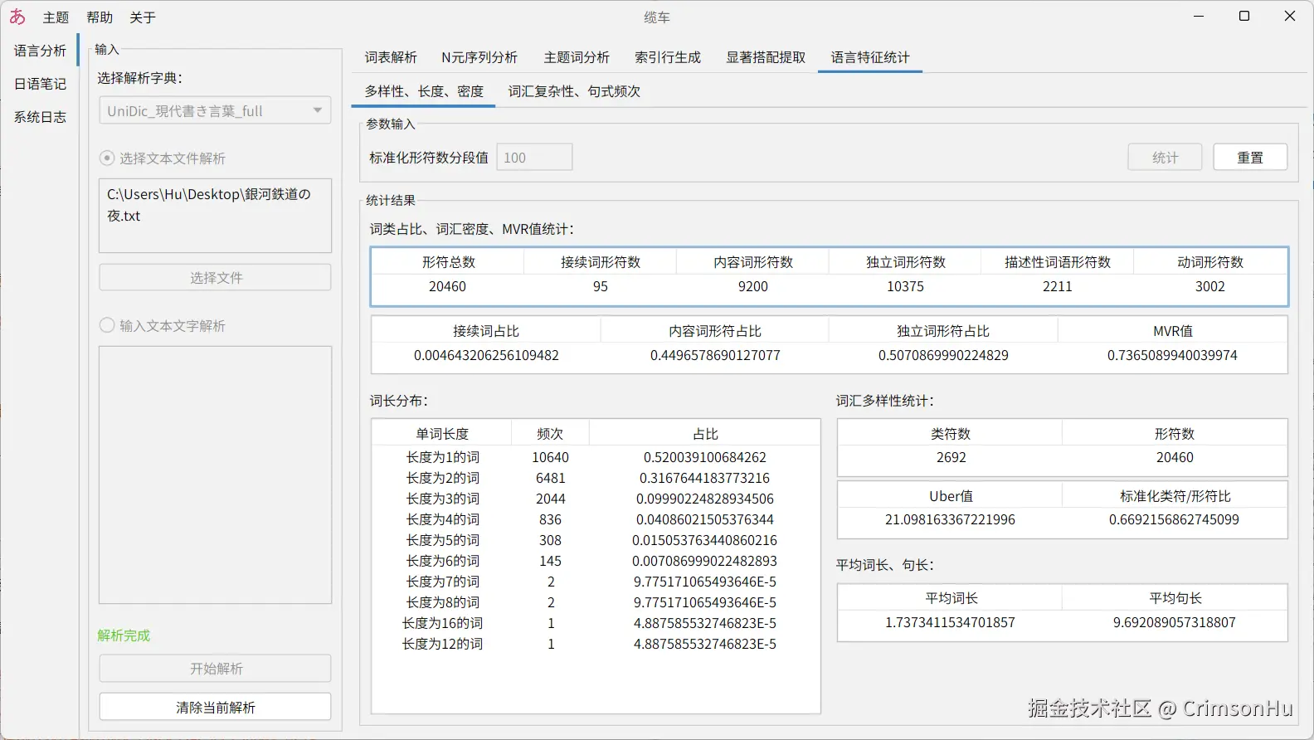Image resolution: width=1314 pixels, height=740 pixels.
Task: Click the 频次 column header
Action: [550, 434]
